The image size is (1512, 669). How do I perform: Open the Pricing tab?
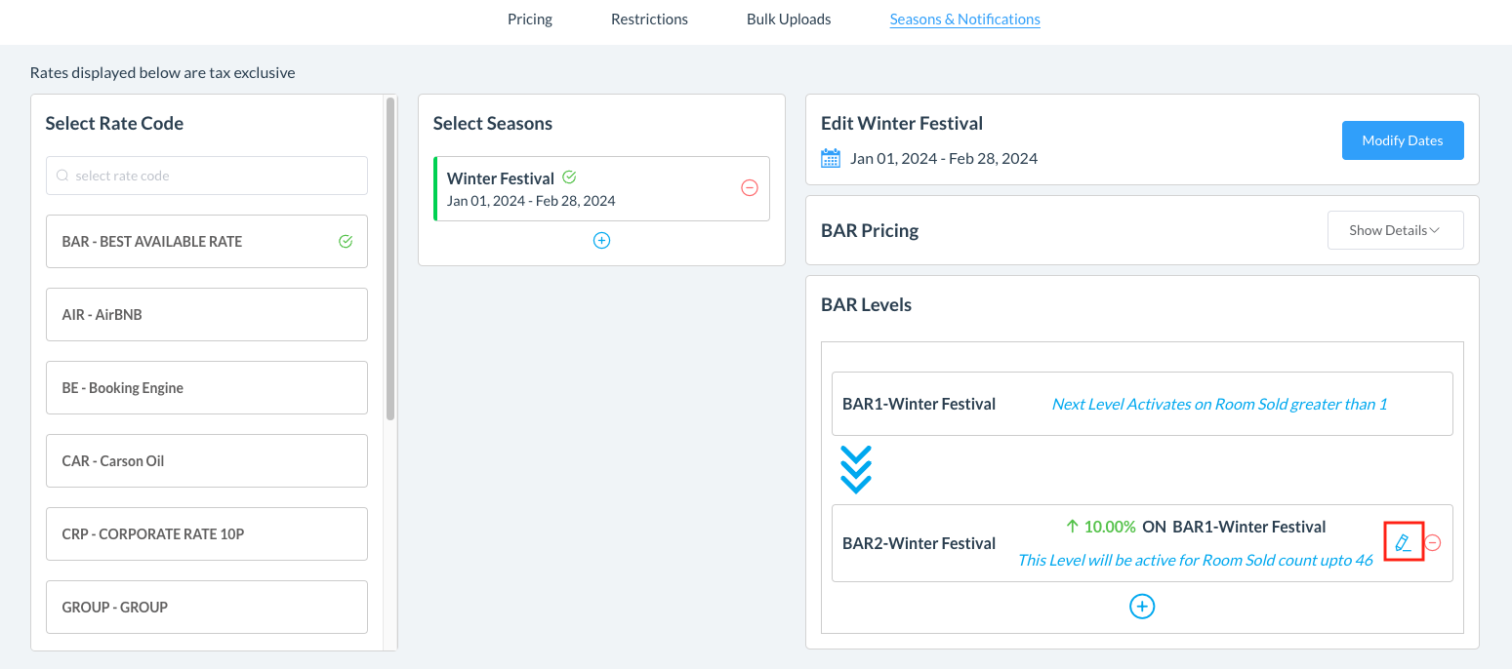tap(530, 20)
